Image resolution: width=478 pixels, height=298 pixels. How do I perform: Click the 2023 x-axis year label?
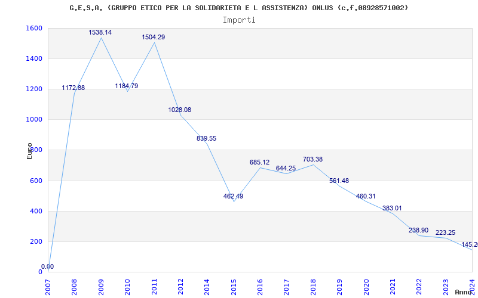pos(446,287)
